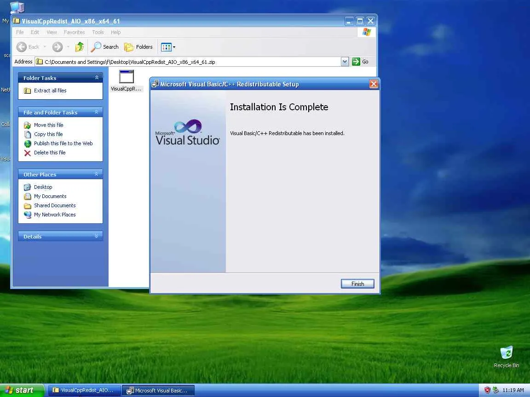Screen dimensions: 530x397
Task: Minimize the VisualCppRedist Explorer window
Action: click(349, 21)
